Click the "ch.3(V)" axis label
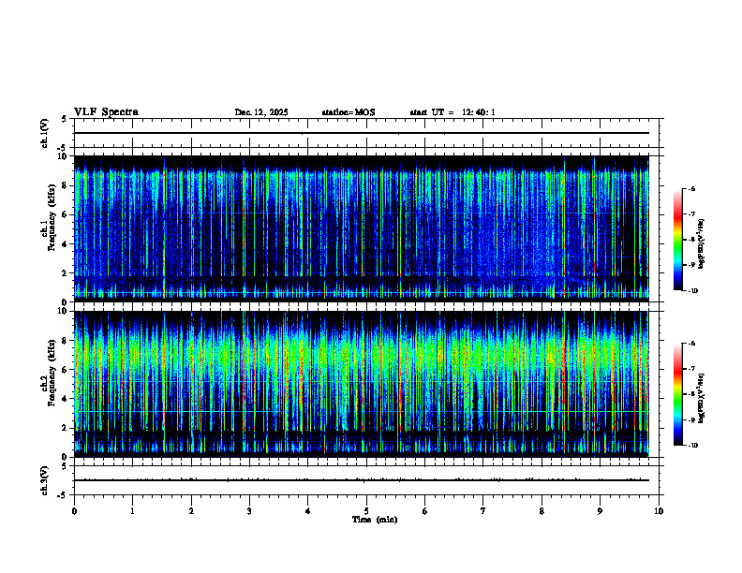Screen dimensions: 742x573 pos(44,480)
